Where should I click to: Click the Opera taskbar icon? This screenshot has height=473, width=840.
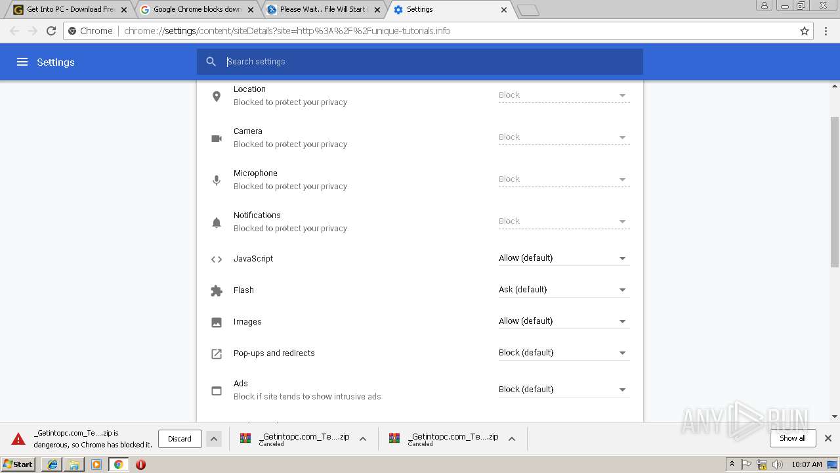140,464
